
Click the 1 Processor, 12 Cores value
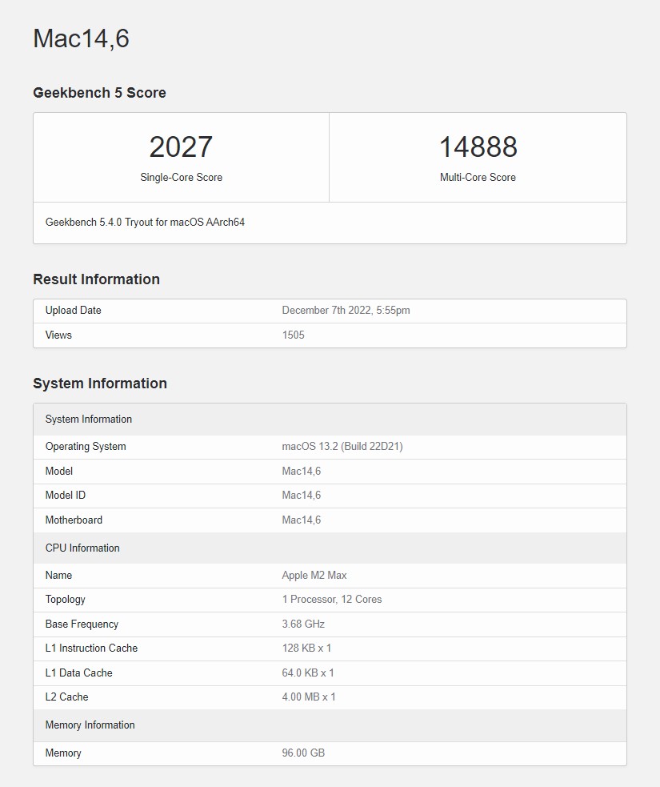[x=331, y=600]
